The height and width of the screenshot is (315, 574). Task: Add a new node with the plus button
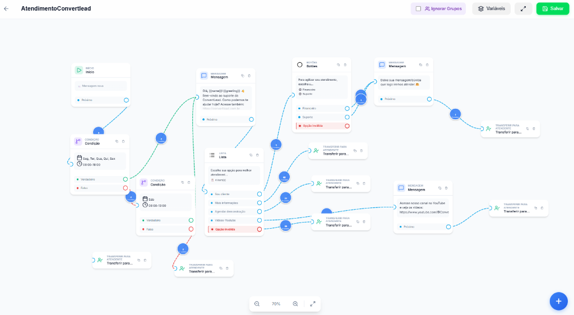pyautogui.click(x=558, y=301)
